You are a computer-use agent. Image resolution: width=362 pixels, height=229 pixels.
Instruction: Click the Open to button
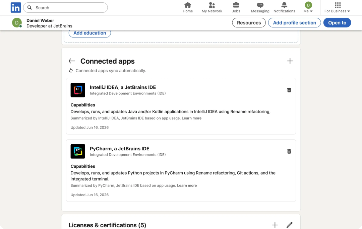[x=337, y=23]
